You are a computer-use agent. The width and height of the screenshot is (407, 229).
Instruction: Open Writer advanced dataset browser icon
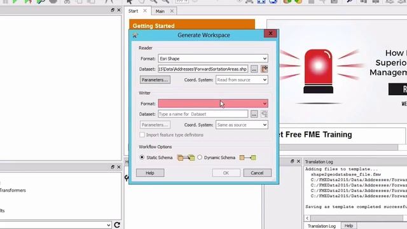(x=265, y=114)
